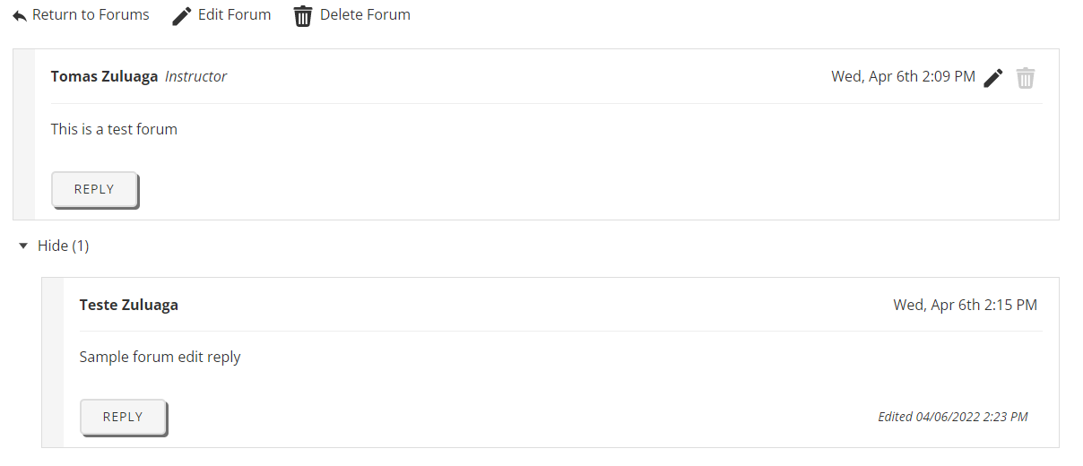Screen dimensions: 1083x466
Task: Open the Return to Forums link
Action: point(91,14)
